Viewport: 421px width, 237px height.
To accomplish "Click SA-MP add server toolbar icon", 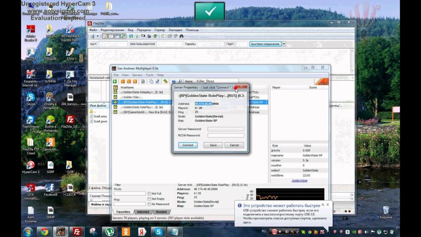I will pos(123,81).
